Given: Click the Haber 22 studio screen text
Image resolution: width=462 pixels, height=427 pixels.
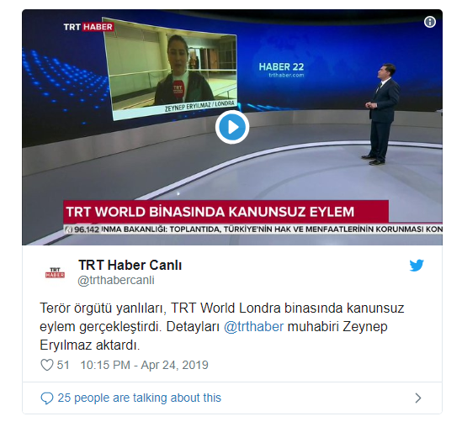Looking at the screenshot, I should coord(281,67).
